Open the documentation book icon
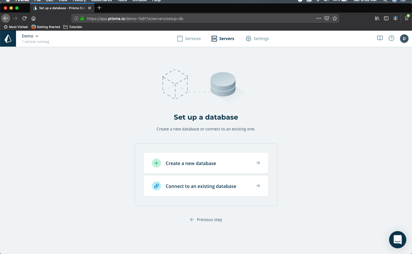412x254 pixels. click(x=380, y=38)
